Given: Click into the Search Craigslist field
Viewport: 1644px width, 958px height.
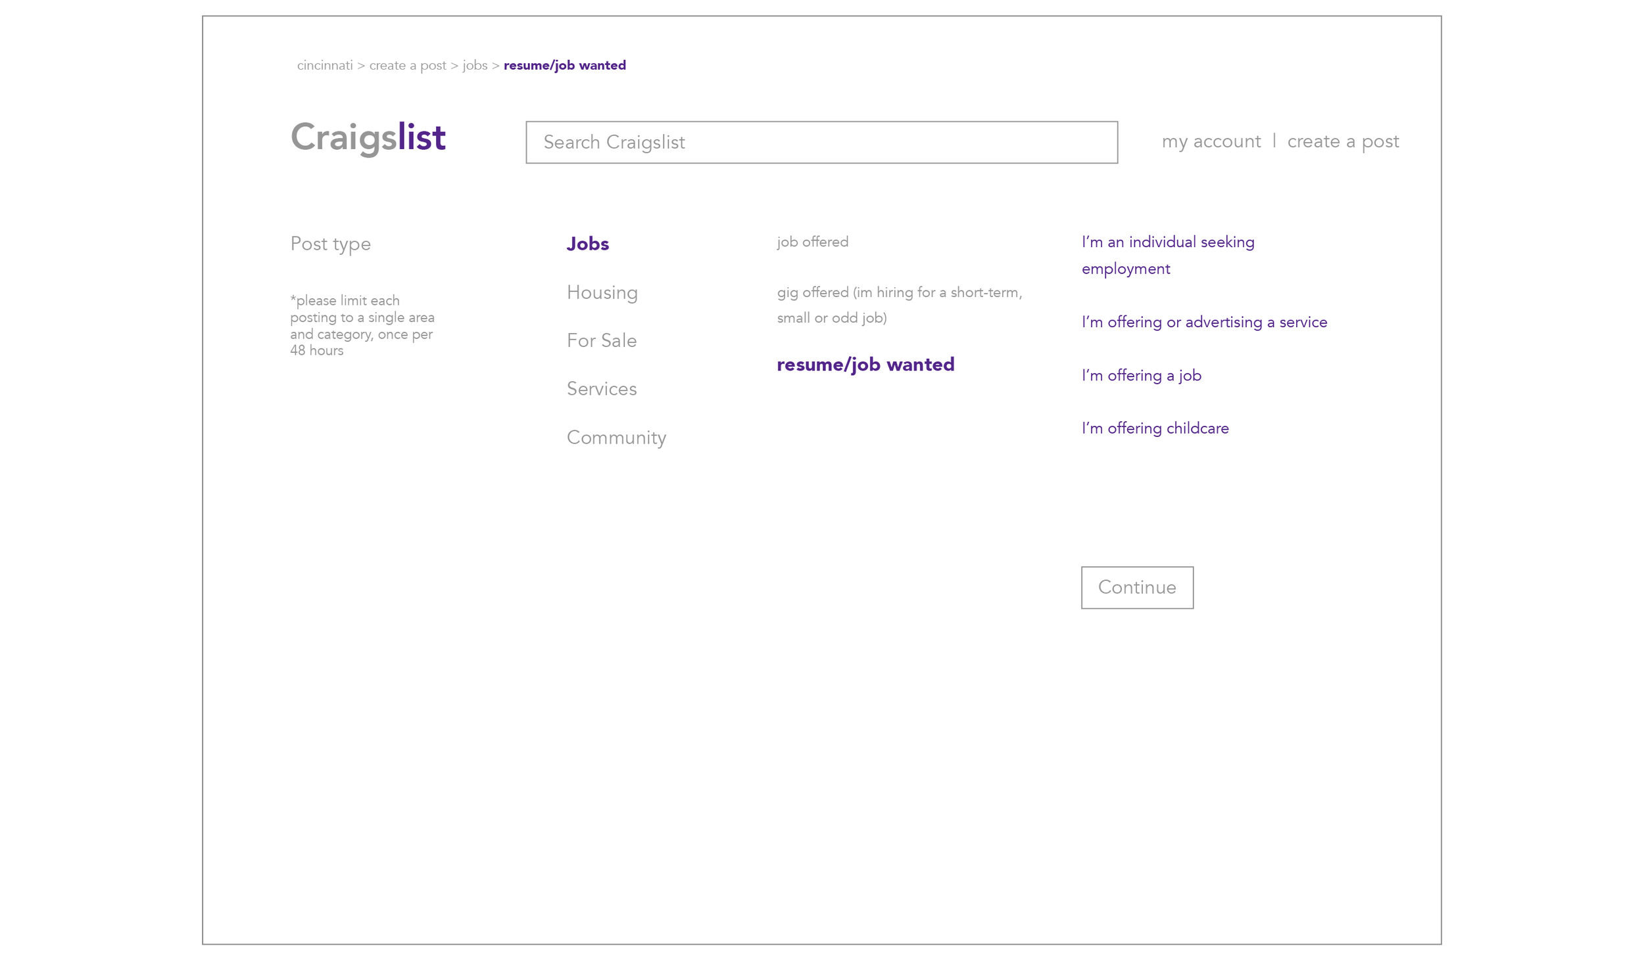Looking at the screenshot, I should tap(821, 142).
